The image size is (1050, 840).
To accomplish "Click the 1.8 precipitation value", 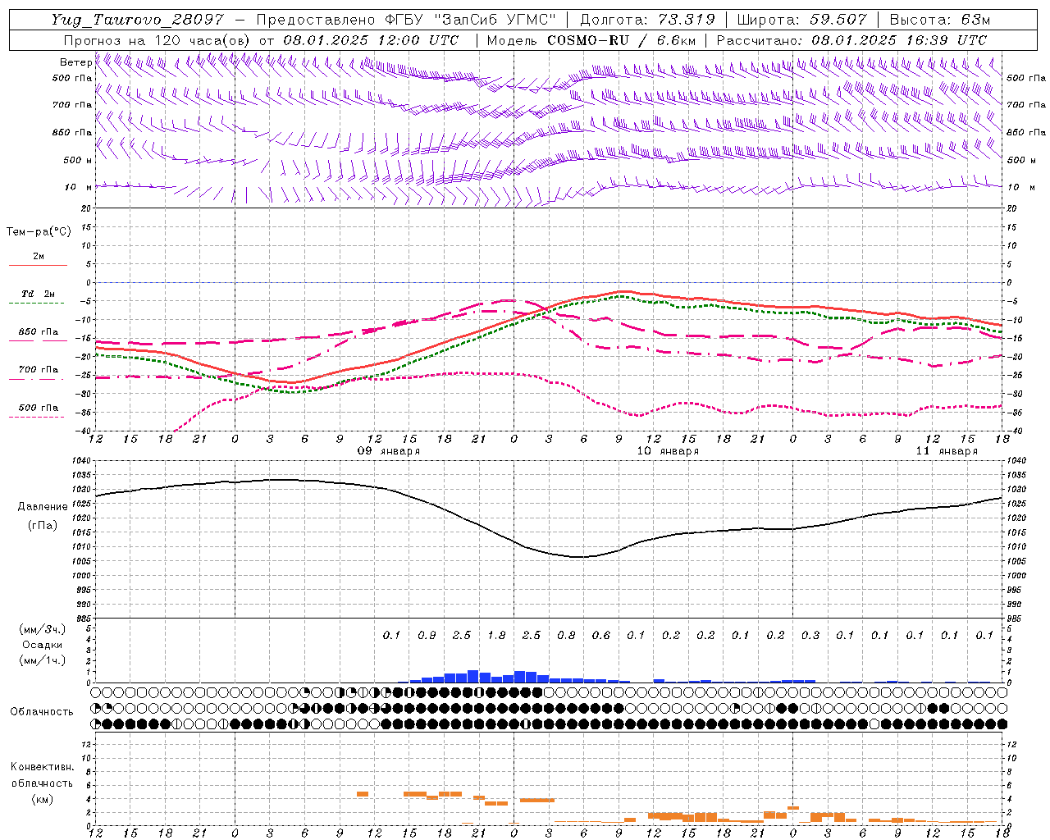I will point(496,635).
